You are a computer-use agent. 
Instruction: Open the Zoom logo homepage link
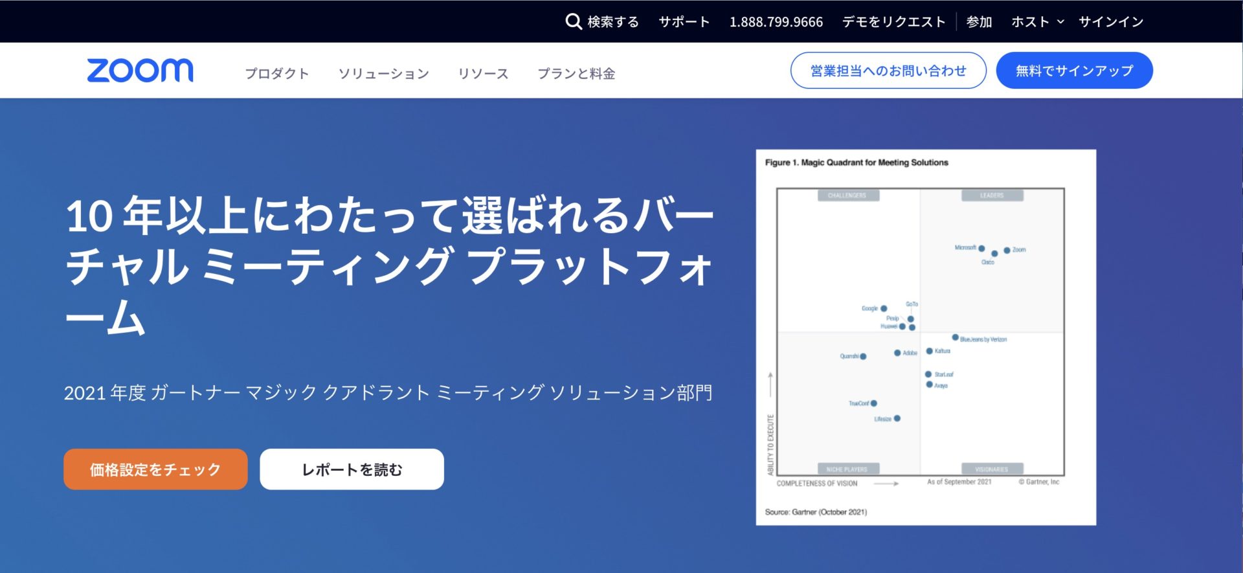point(140,71)
